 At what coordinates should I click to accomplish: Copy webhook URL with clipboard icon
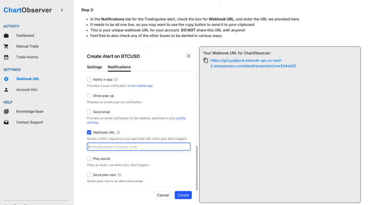click(206, 60)
